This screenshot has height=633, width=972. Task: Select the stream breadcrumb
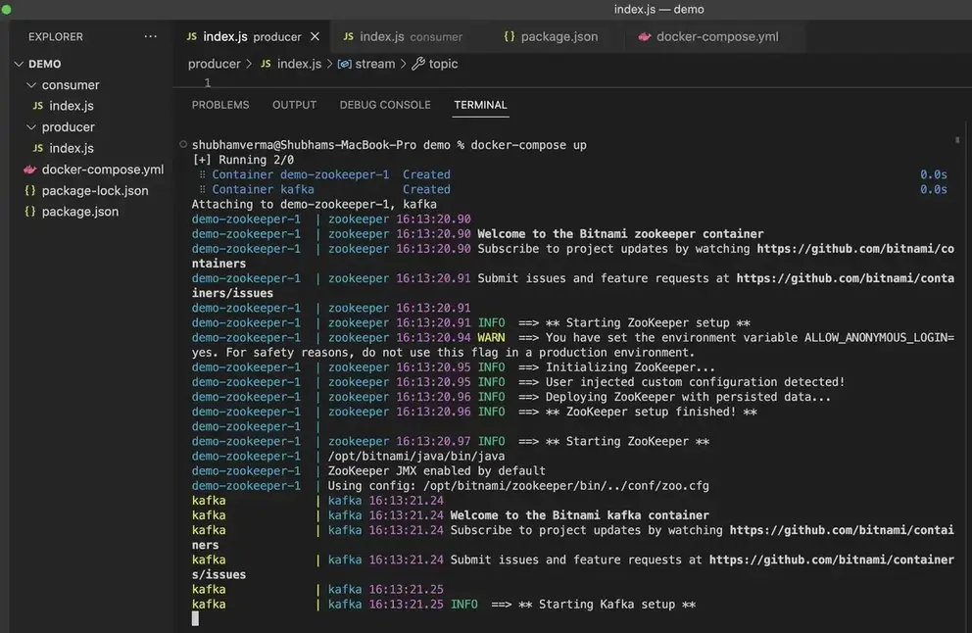(375, 64)
